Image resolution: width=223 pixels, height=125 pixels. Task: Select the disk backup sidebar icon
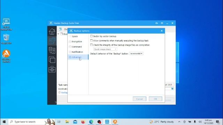52,41
